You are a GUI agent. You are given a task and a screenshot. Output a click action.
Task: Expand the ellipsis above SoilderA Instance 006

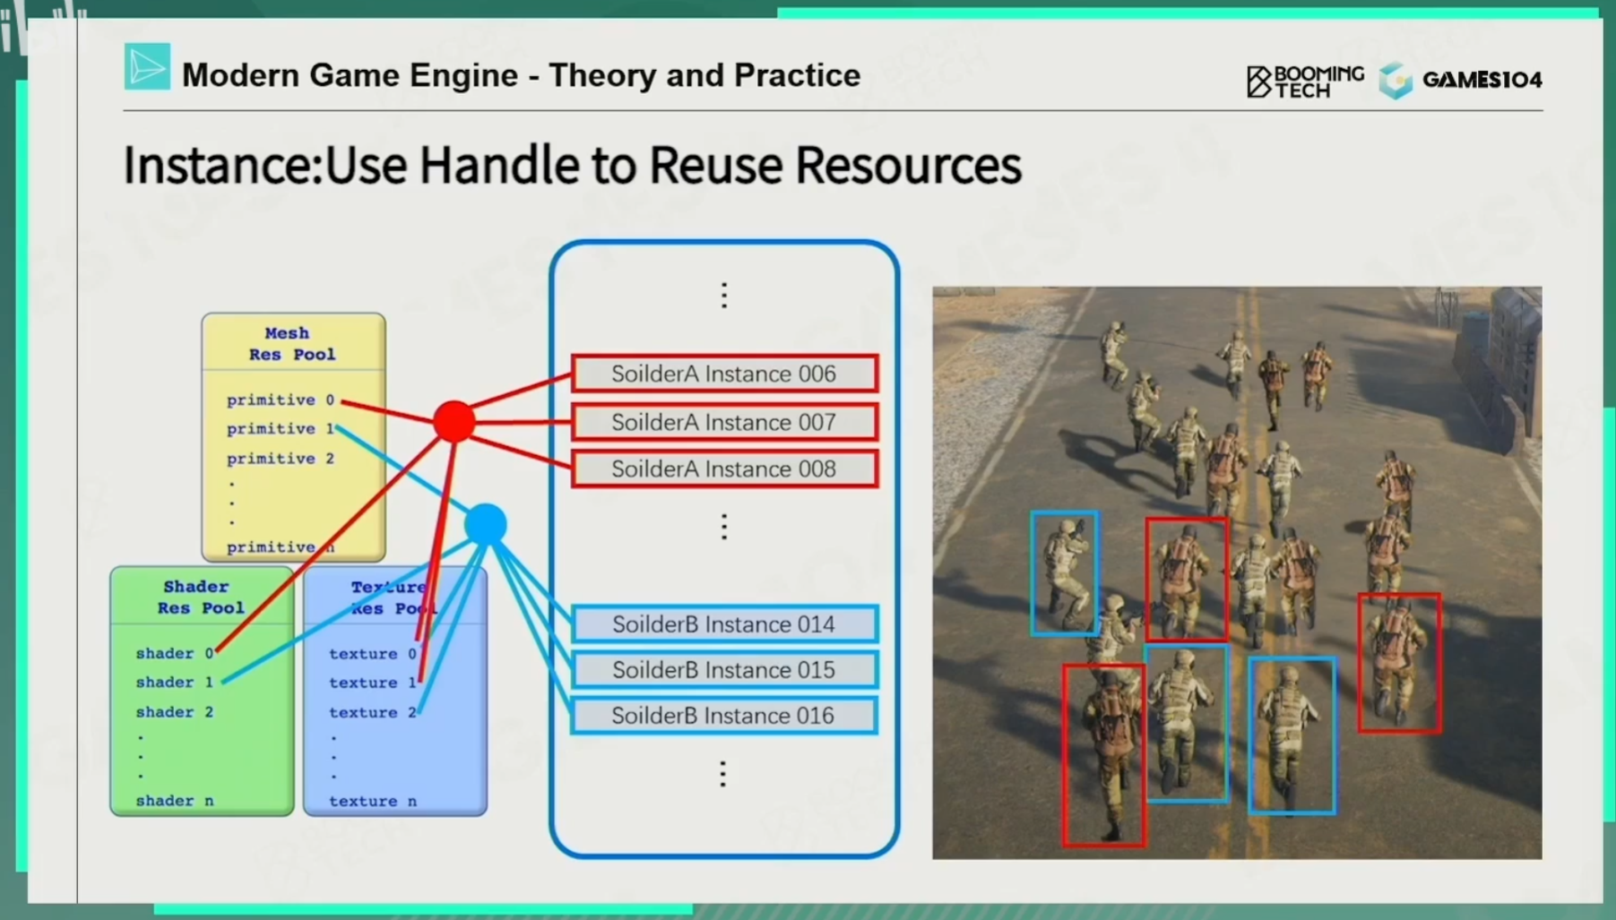[723, 294]
